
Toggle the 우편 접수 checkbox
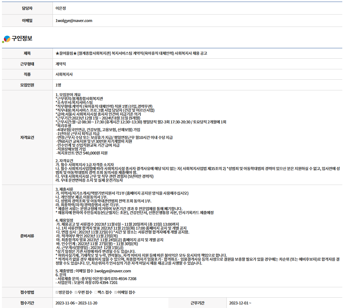click(x=76, y=292)
